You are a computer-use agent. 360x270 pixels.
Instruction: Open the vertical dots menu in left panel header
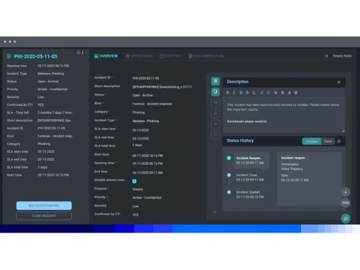coord(82,53)
